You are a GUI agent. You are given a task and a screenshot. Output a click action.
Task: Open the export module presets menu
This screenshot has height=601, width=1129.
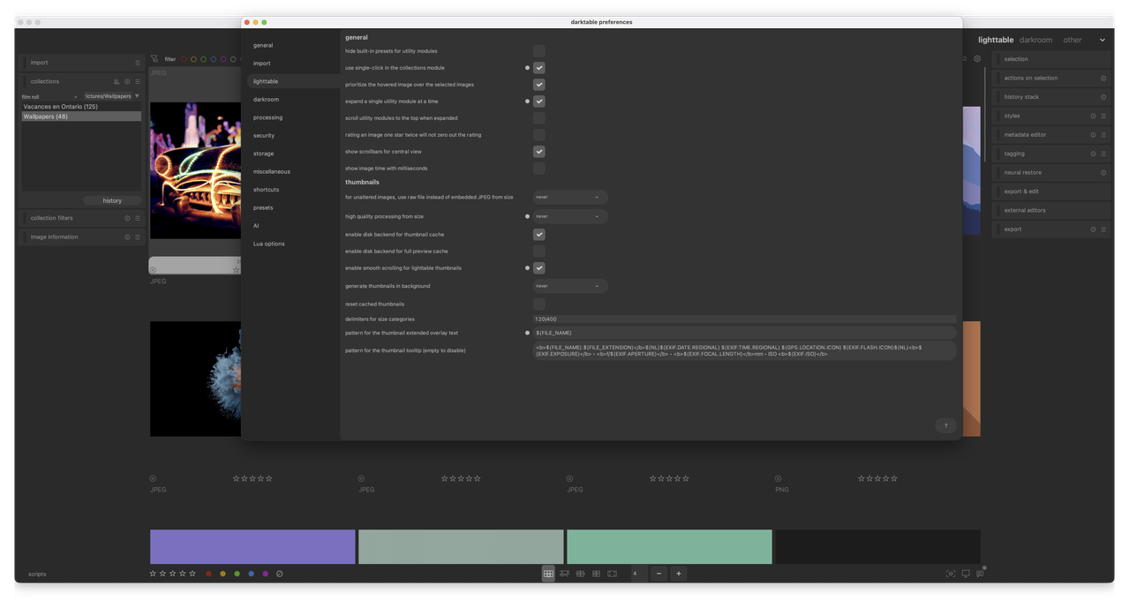1103,229
